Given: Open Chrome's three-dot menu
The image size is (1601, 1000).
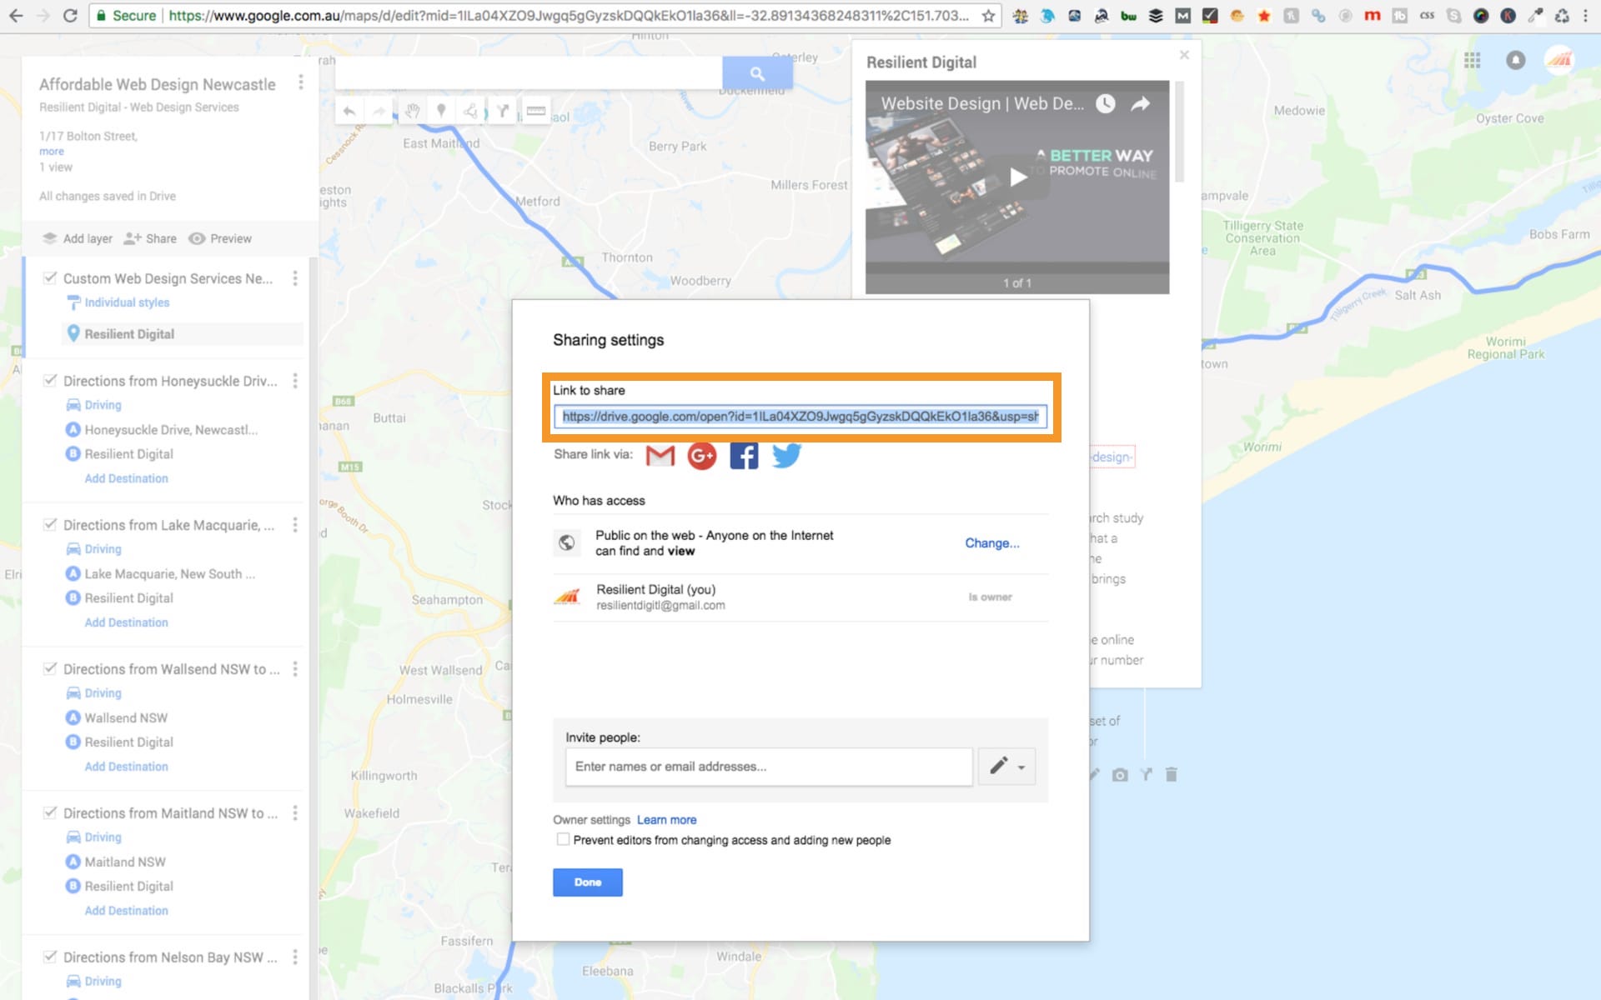Looking at the screenshot, I should 1586,16.
